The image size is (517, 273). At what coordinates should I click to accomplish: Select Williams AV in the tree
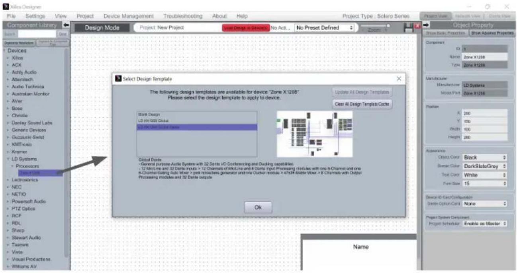point(25,267)
